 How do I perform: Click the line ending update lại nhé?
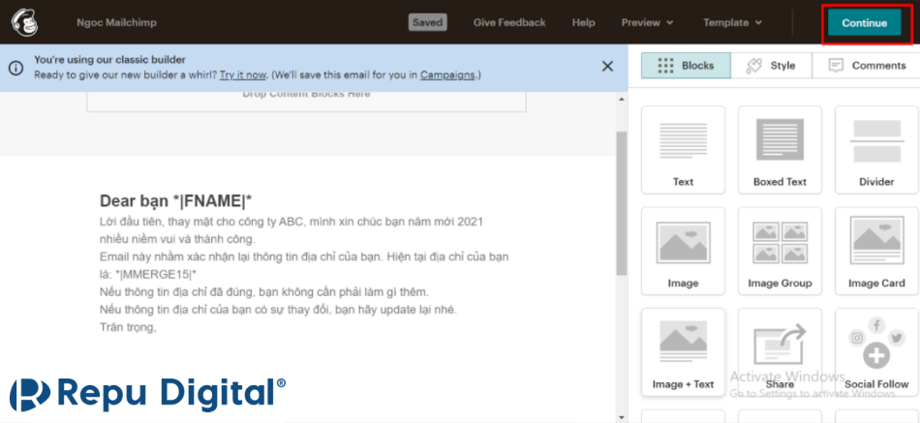[278, 310]
